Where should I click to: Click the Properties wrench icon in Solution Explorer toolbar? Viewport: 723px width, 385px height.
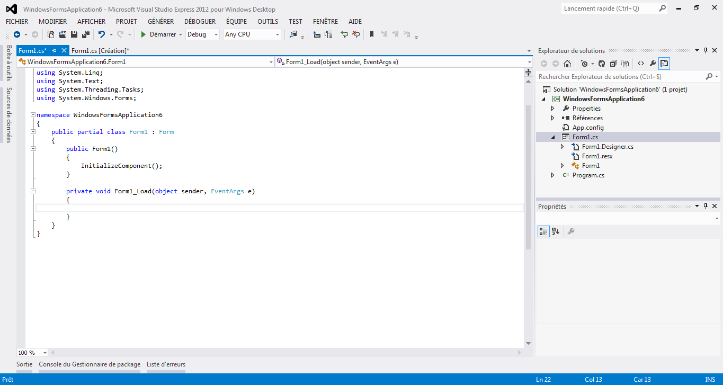click(x=653, y=64)
